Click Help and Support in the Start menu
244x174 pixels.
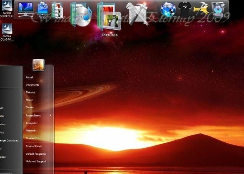[x=36, y=161]
